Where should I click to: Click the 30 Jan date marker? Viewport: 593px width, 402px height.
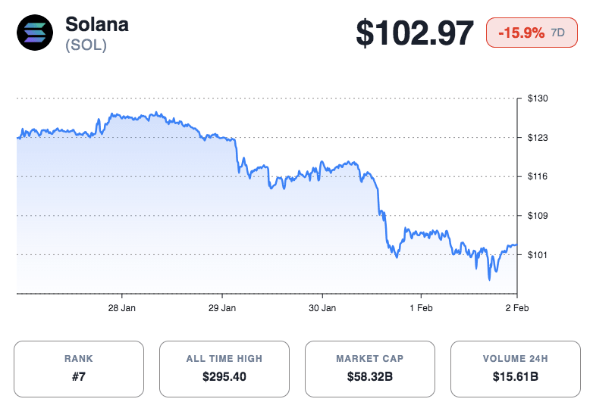coord(322,308)
